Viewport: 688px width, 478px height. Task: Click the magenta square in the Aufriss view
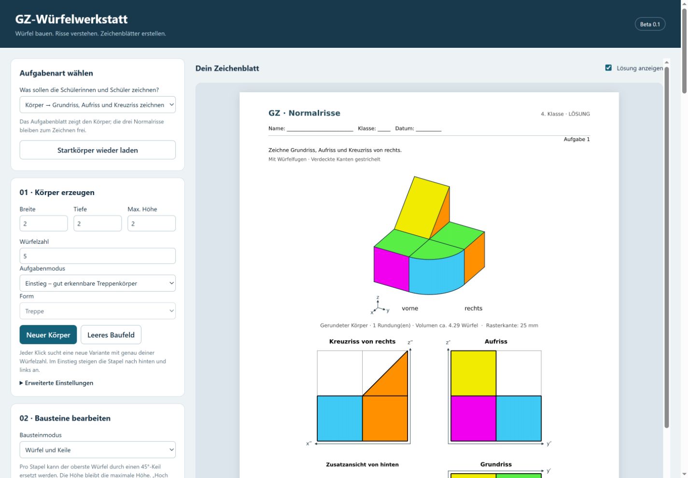tap(473, 418)
